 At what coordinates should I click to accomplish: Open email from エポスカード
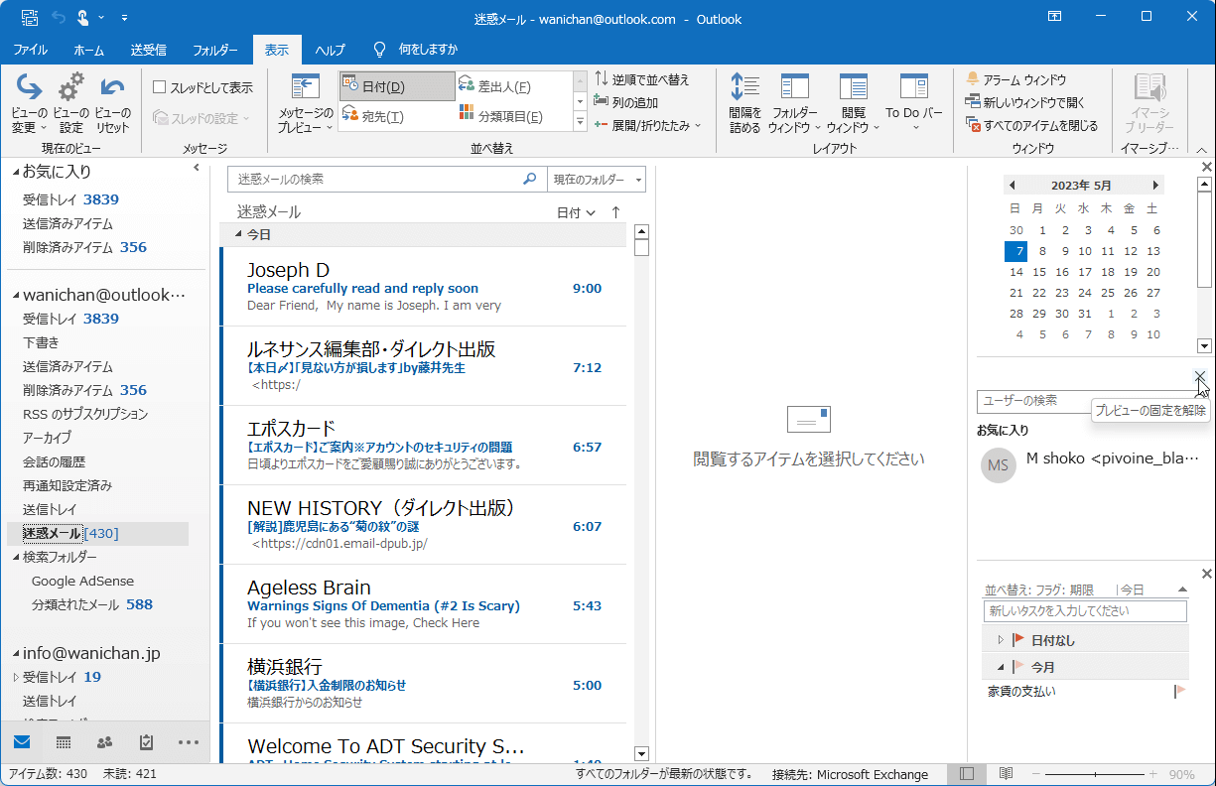tap(424, 446)
